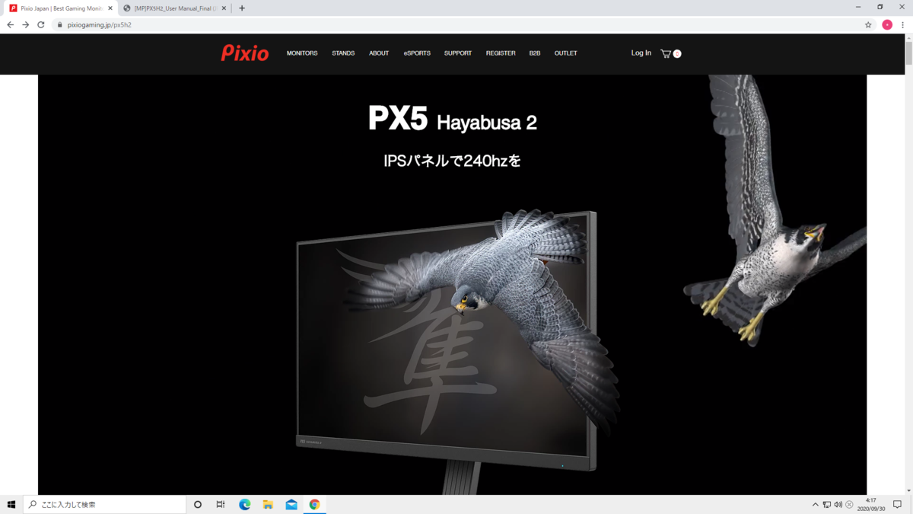The image size is (913, 514).
Task: Open the Windows Start menu
Action: (11, 504)
